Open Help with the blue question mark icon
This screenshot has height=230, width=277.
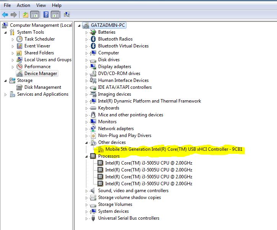46,15
